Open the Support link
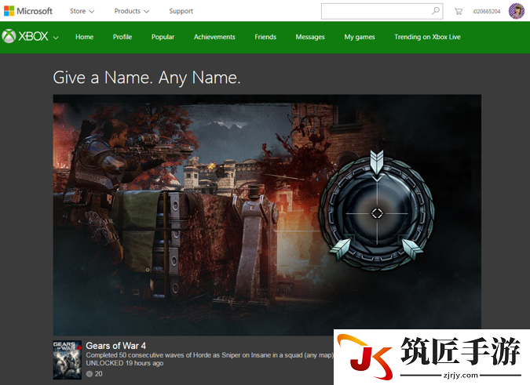Viewport: 530px width, 385px height. coord(181,11)
